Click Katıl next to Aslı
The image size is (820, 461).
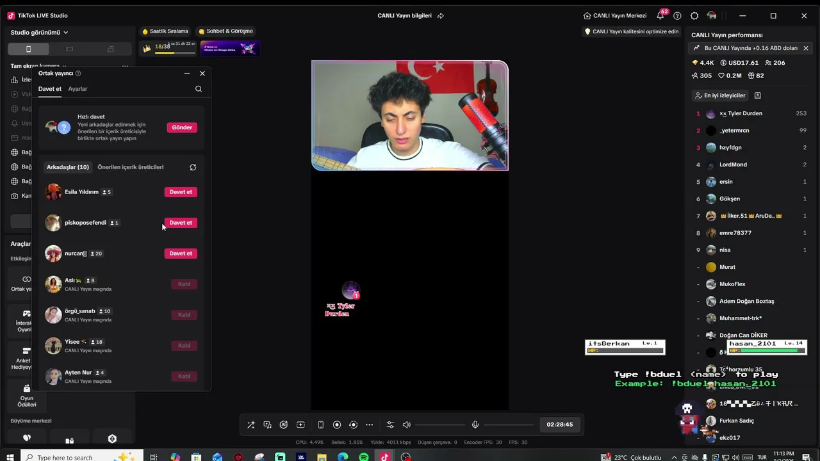click(x=184, y=284)
